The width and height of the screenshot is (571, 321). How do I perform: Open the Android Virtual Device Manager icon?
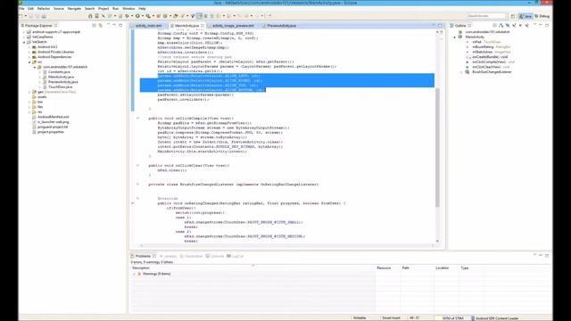(x=97, y=16)
